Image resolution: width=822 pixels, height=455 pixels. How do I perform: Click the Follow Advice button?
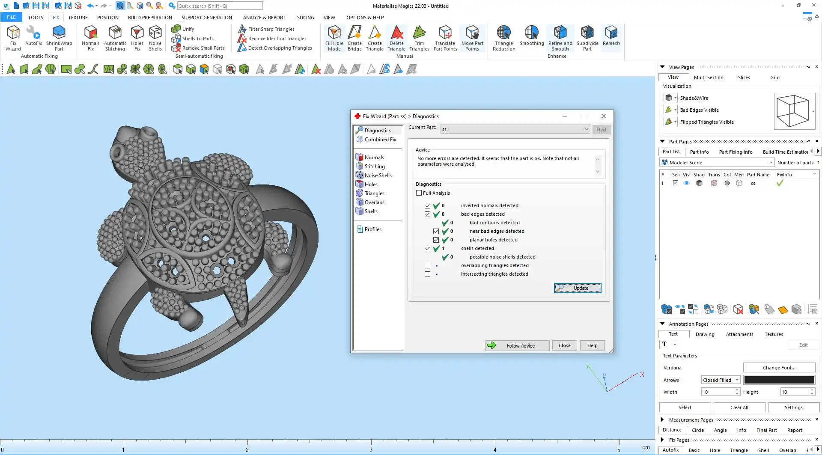(x=517, y=345)
